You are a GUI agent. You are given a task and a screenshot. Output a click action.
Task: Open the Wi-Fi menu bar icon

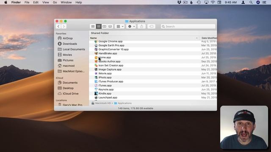click(x=213, y=3)
